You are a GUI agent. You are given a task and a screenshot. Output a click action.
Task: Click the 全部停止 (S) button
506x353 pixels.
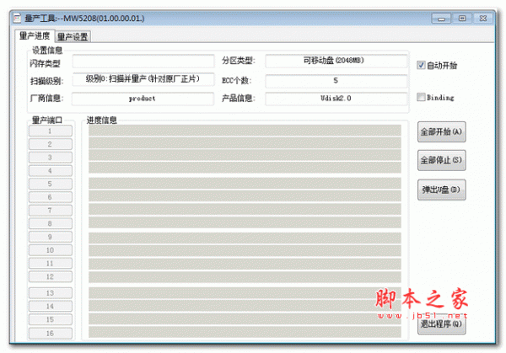[x=441, y=160]
